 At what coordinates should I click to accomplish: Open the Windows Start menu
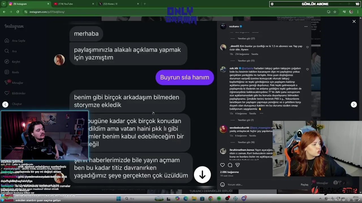coord(118,199)
